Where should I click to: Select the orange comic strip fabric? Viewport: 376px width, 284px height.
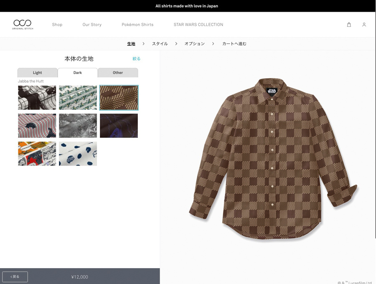(37, 154)
